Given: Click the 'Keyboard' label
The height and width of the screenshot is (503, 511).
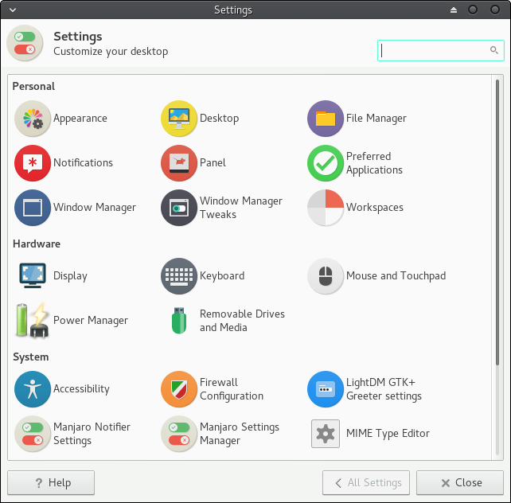Looking at the screenshot, I should tap(222, 276).
